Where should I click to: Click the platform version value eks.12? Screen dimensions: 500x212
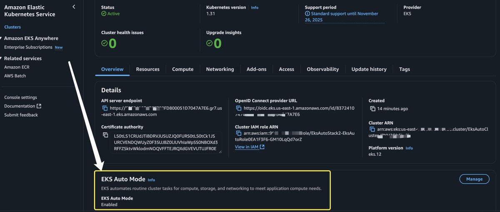[x=375, y=154]
